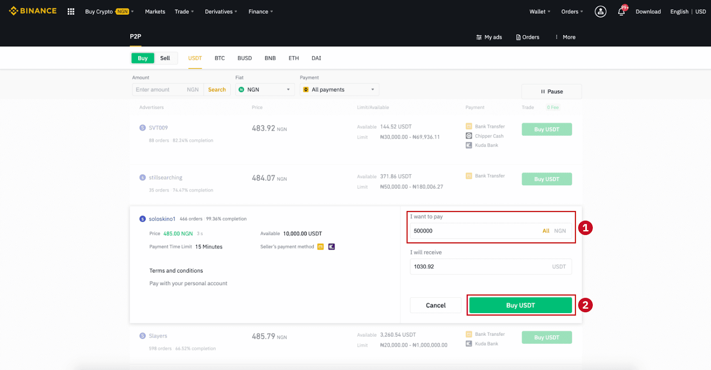Select the BNB tab

click(x=270, y=58)
